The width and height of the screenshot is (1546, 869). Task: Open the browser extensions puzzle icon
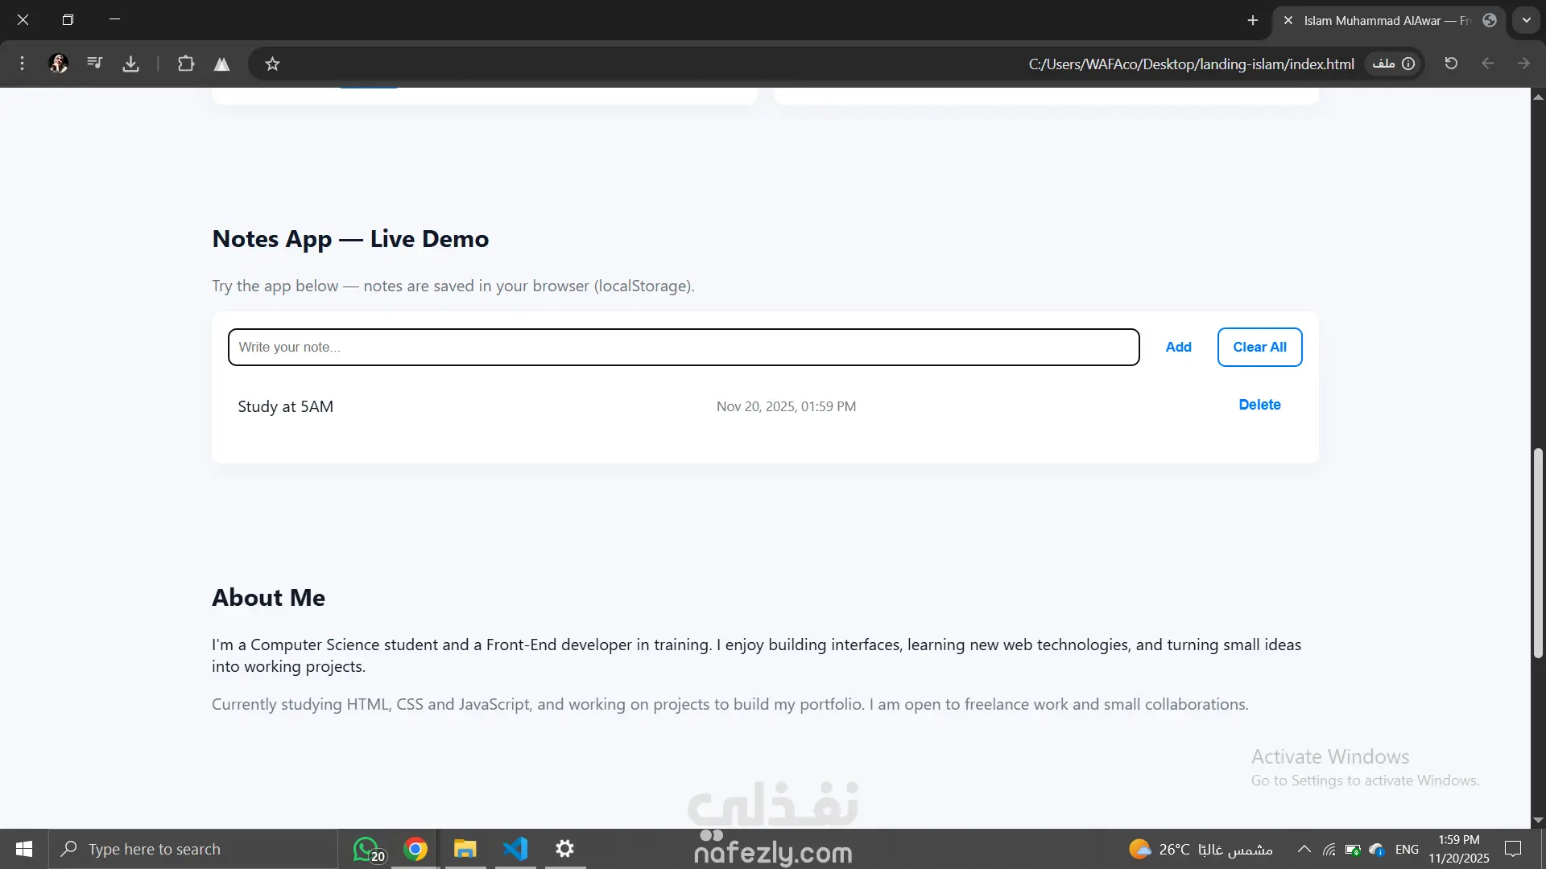coord(186,64)
